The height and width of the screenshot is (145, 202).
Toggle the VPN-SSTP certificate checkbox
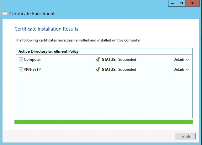[x=21, y=70]
